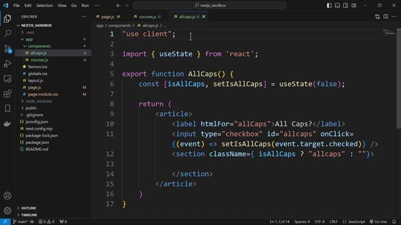This screenshot has height=225, width=401.
Task: Click the main branch indicator in status bar
Action: tap(21, 221)
